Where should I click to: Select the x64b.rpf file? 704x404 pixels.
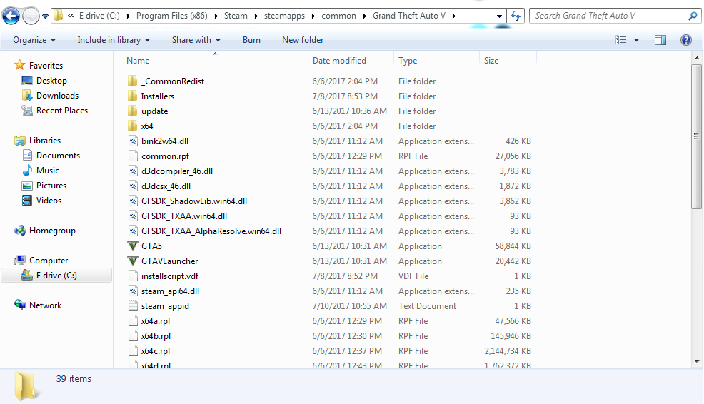point(156,335)
